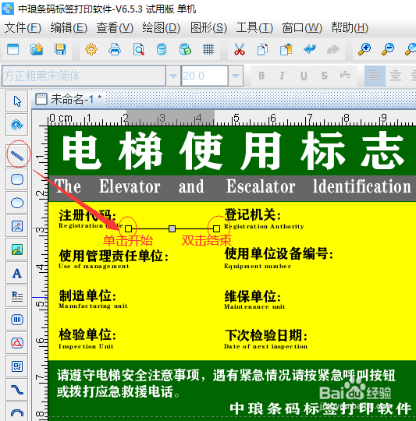
Task: Expand the font name dropdown arrow
Action: point(173,76)
